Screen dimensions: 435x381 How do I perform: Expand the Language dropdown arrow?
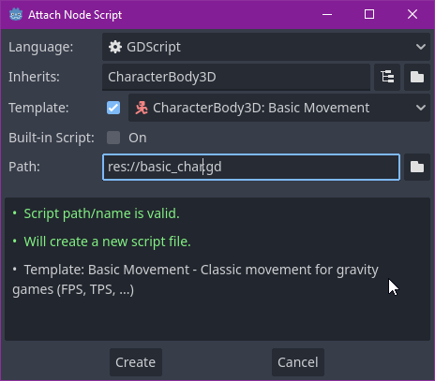[x=421, y=47]
